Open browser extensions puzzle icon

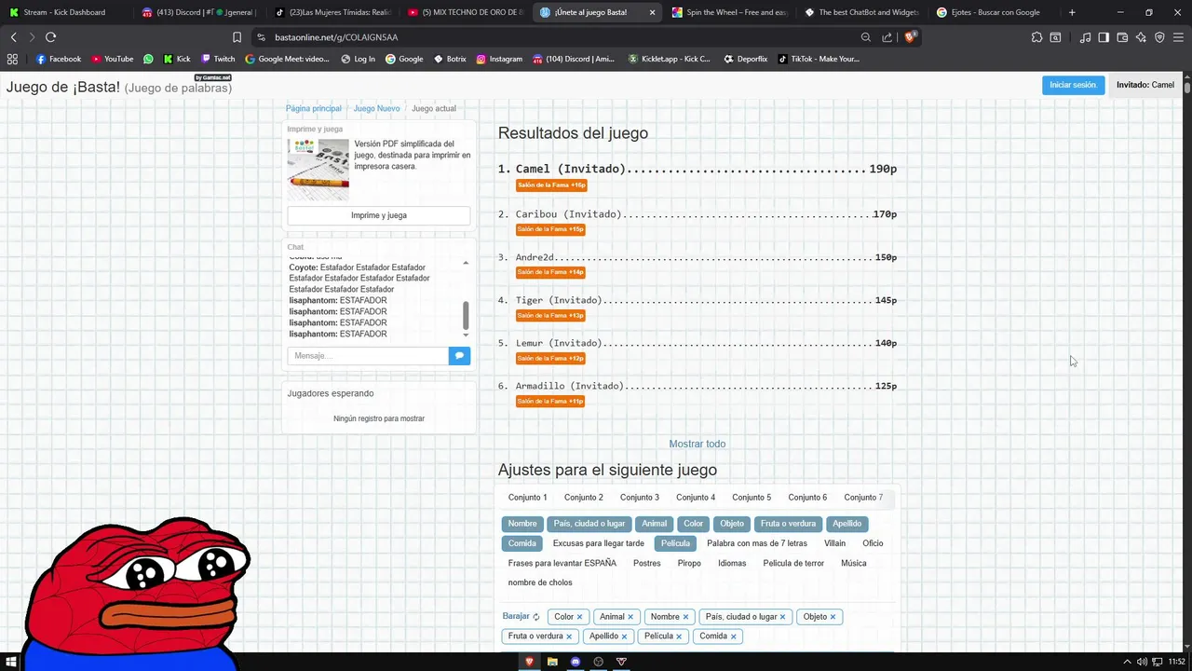1036,37
